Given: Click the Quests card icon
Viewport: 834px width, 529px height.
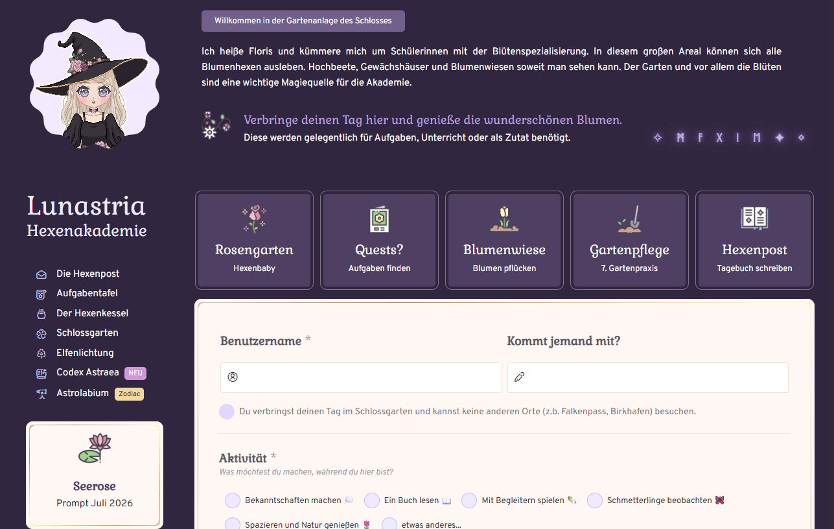Looking at the screenshot, I should coord(379,219).
